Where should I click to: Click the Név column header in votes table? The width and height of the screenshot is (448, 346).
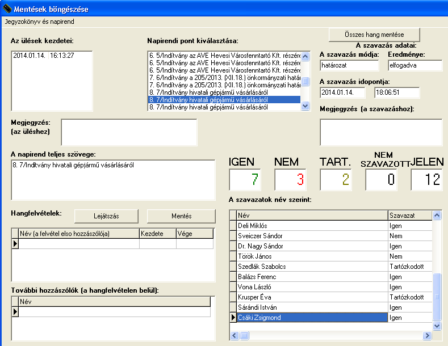click(312, 216)
